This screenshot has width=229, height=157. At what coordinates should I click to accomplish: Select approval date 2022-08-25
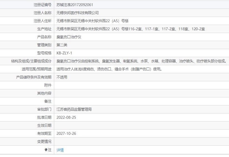pyautogui.click(x=66, y=117)
